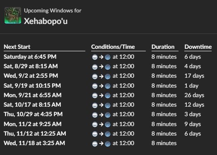Click the '3 days' downtime value

[193, 114]
